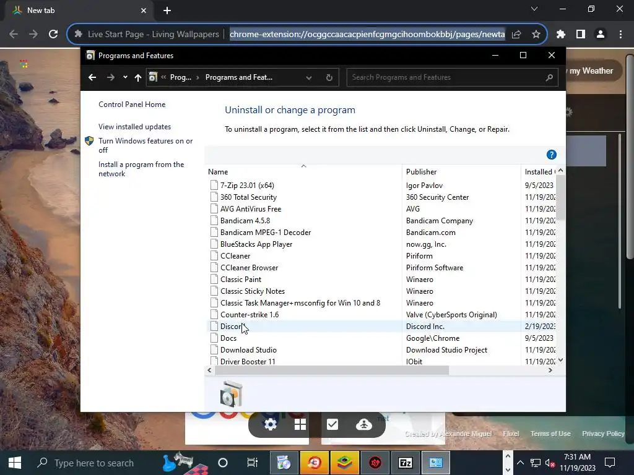Click the list scroll-down arrow
This screenshot has height=475, width=634.
click(x=560, y=361)
